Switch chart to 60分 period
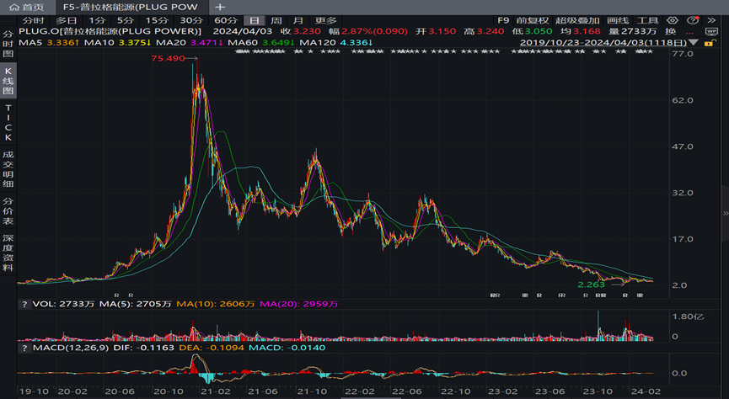The height and width of the screenshot is (399, 729). tap(226, 20)
